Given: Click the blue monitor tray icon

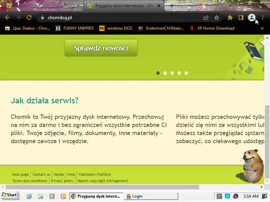Looking at the screenshot, I should coord(227,196).
